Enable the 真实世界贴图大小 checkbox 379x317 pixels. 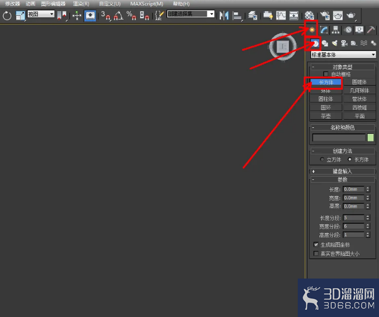click(x=316, y=254)
